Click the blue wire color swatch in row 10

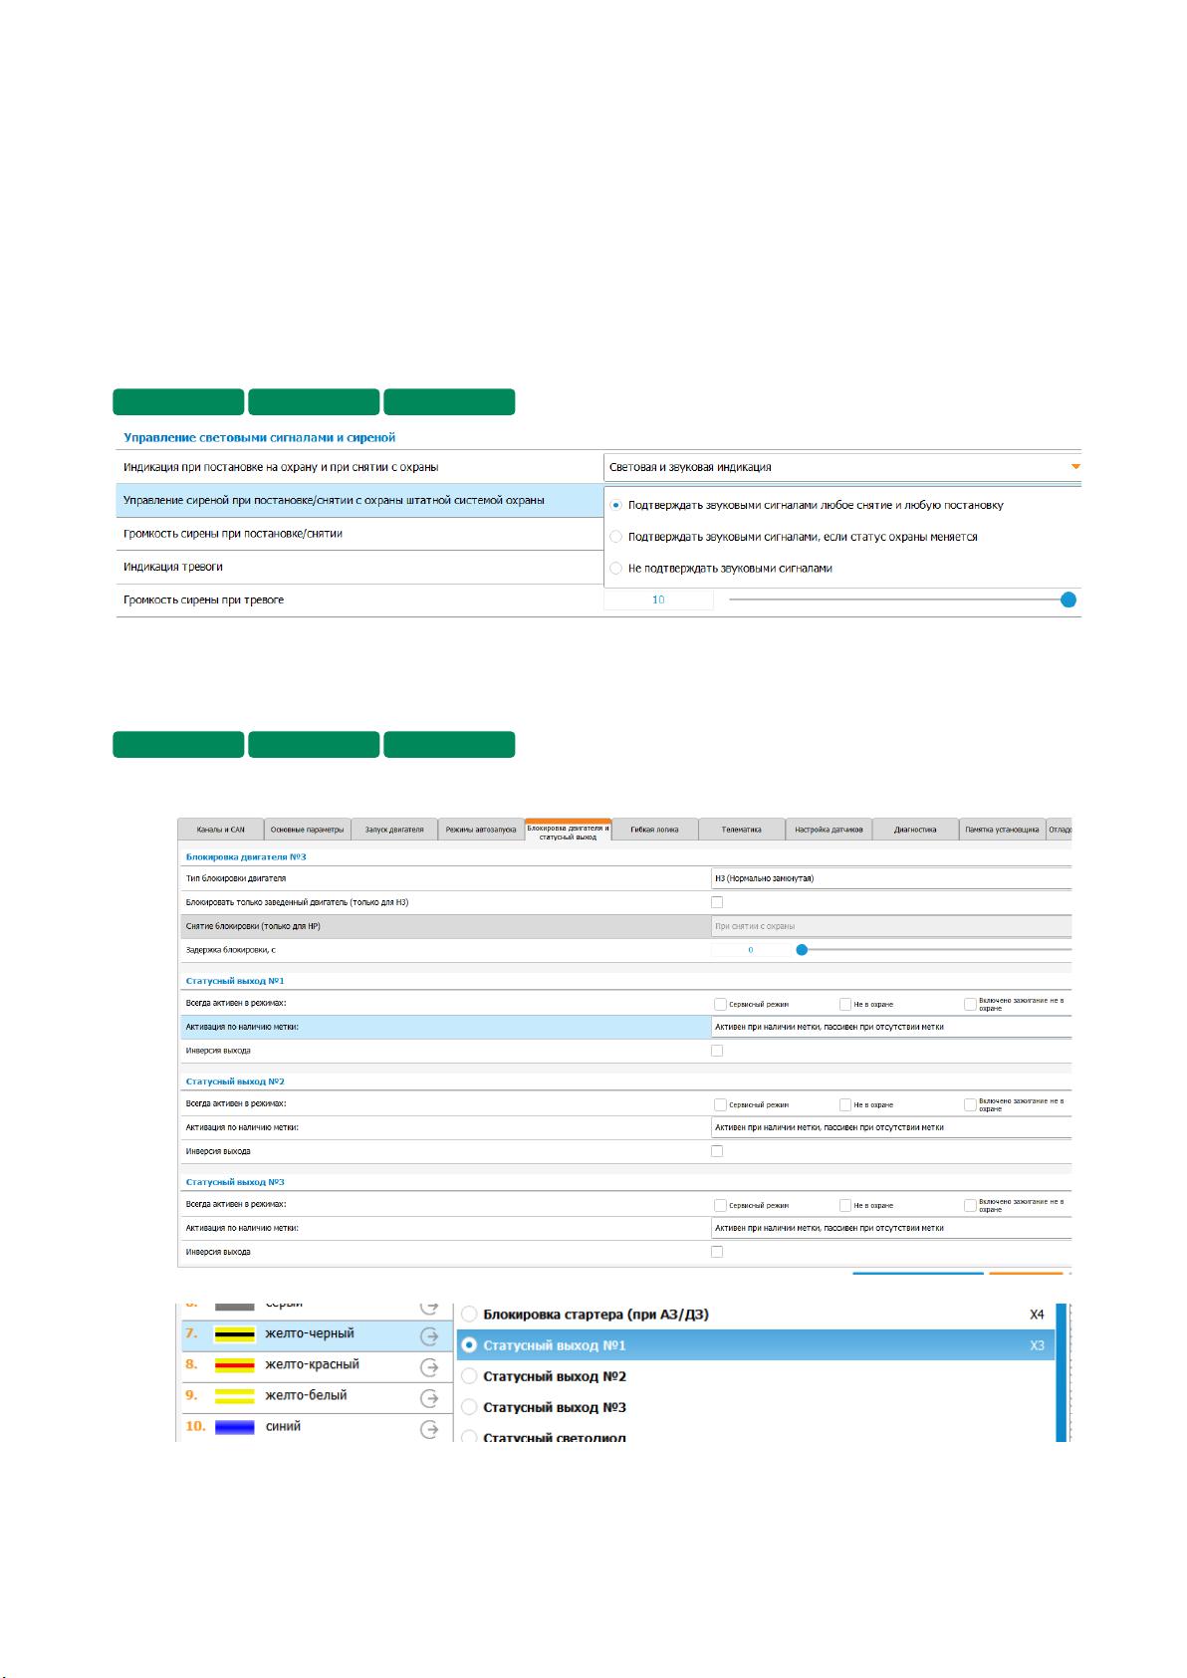pyautogui.click(x=235, y=1427)
